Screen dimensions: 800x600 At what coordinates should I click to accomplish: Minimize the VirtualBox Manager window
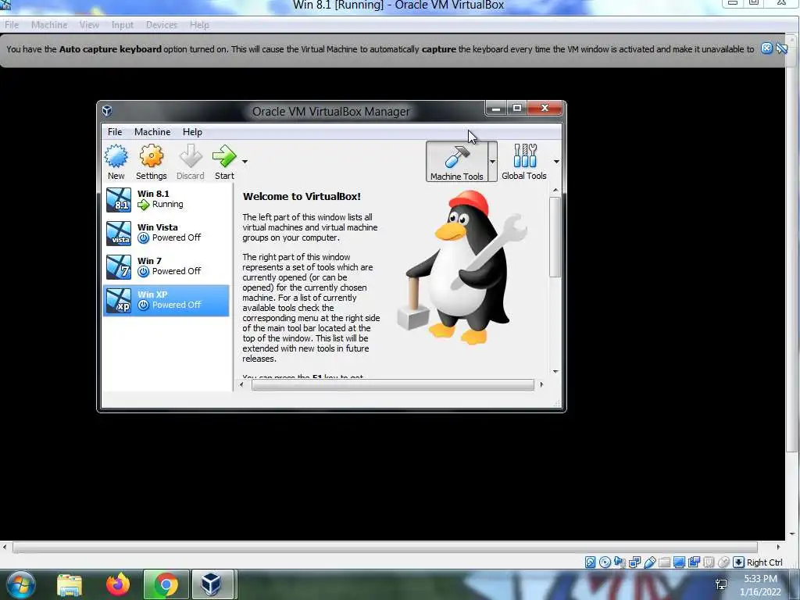(496, 108)
